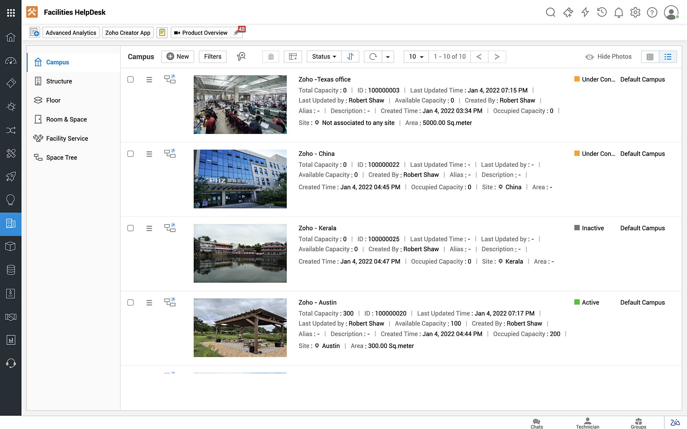The image size is (687, 429).
Task: Open the Status filter dropdown
Action: point(323,56)
